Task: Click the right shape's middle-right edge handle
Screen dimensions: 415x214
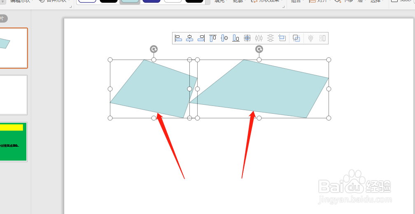Action: [x=329, y=89]
